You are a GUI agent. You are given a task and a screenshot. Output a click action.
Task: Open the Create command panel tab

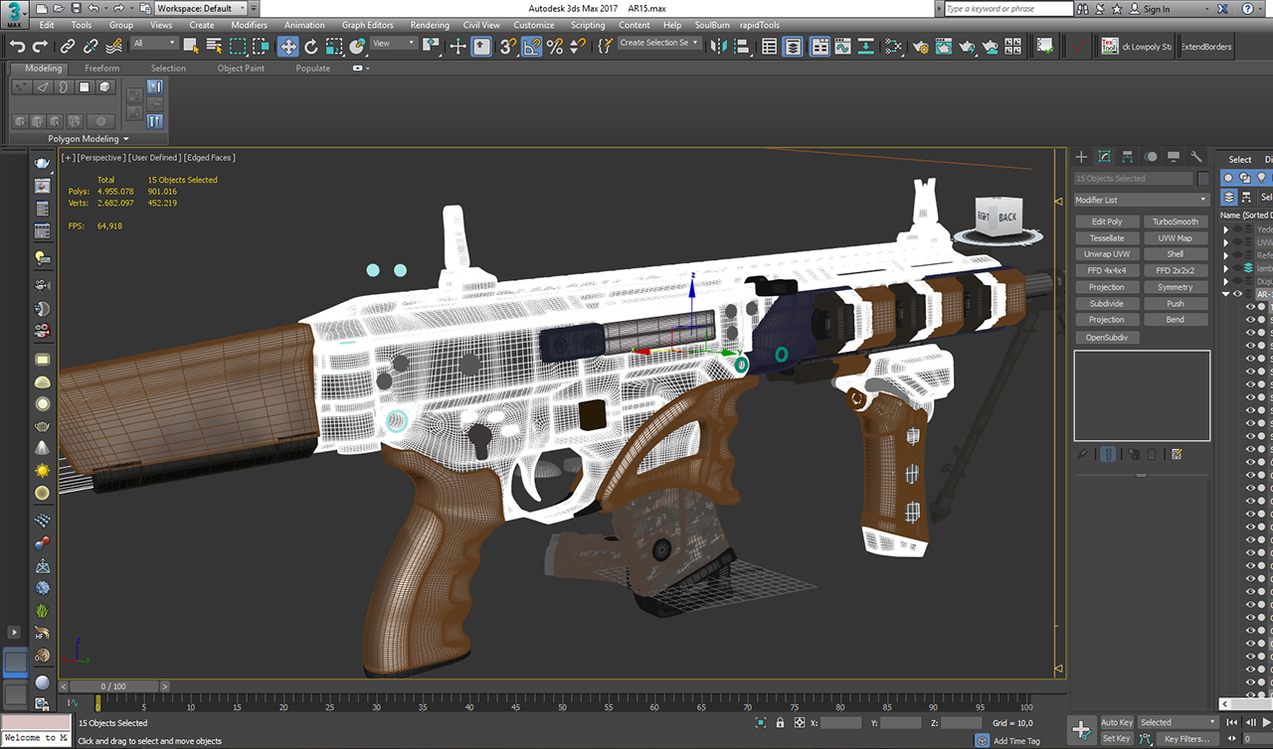coord(1082,157)
